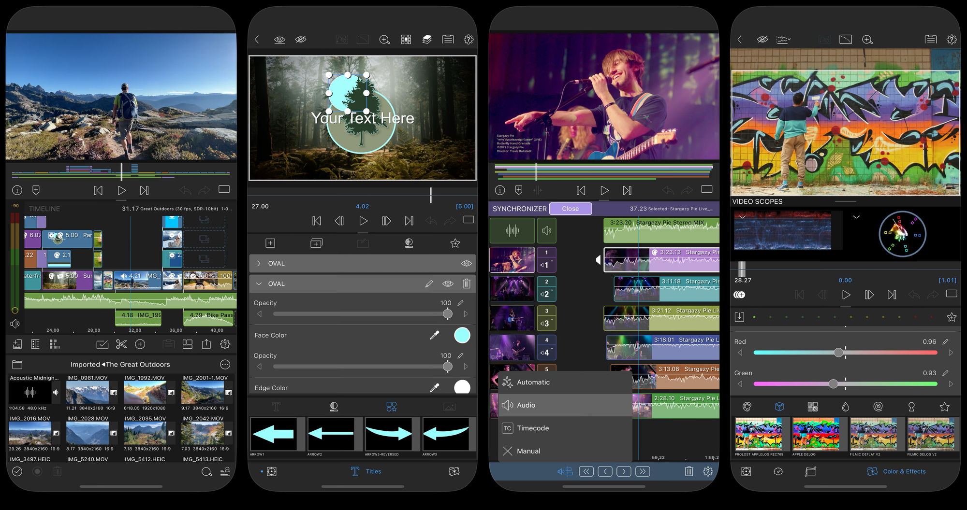This screenshot has width=967, height=510.
Task: Select the LUT cube icon
Action: click(779, 407)
